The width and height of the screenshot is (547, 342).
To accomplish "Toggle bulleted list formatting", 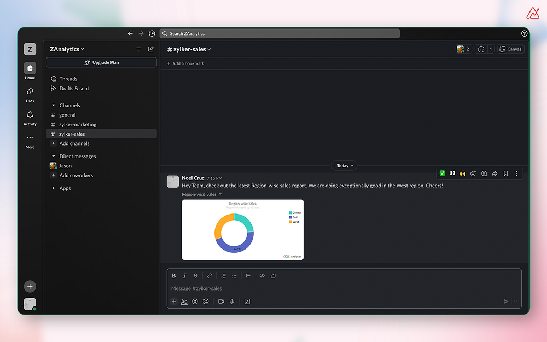I will click(234, 276).
